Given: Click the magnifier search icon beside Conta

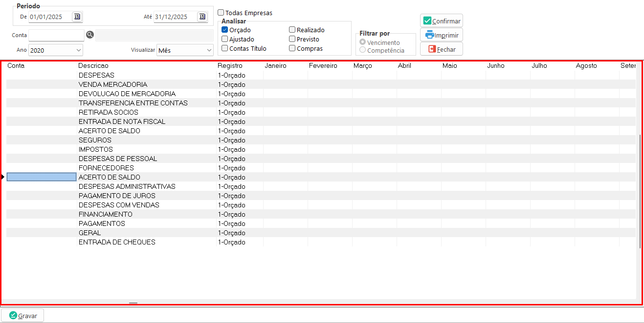Looking at the screenshot, I should pos(89,35).
